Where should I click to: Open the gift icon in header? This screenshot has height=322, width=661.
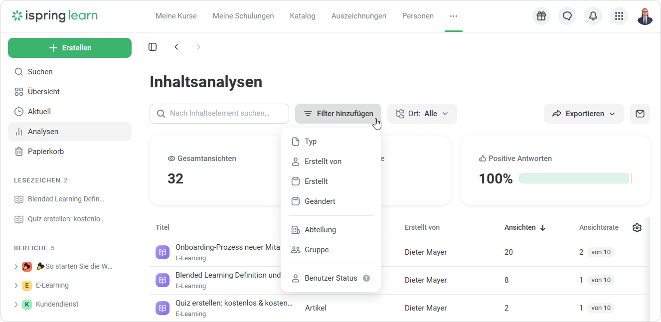pyautogui.click(x=541, y=16)
